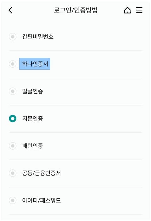The width and height of the screenshot is (151, 221).
Task: Tap the 지문인증 label text
Action: click(32, 118)
